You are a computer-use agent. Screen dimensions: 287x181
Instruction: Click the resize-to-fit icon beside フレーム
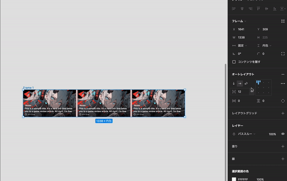tap(283, 21)
